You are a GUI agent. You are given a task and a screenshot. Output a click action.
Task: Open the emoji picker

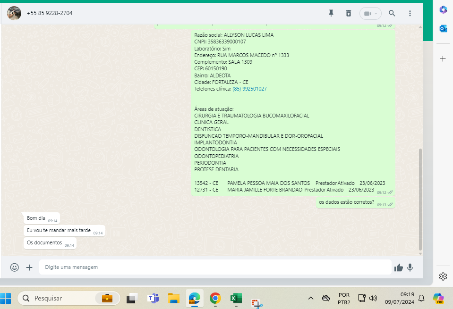pos(15,267)
